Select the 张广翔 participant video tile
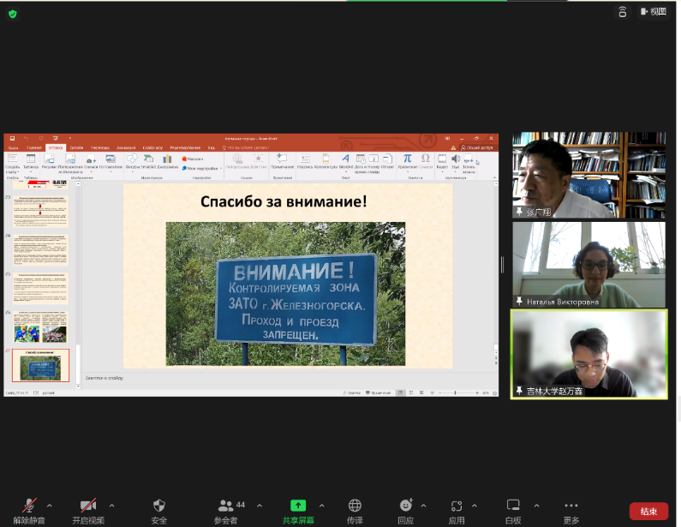Screen dimensions: 681x527 click(588, 176)
